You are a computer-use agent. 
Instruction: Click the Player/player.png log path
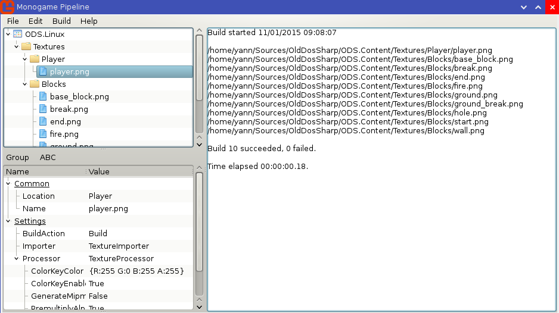click(x=350, y=50)
